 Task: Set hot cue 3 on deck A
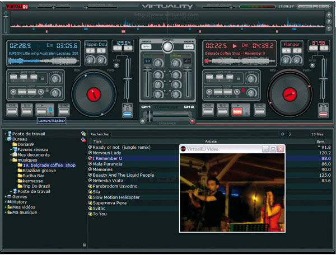click(x=34, y=77)
